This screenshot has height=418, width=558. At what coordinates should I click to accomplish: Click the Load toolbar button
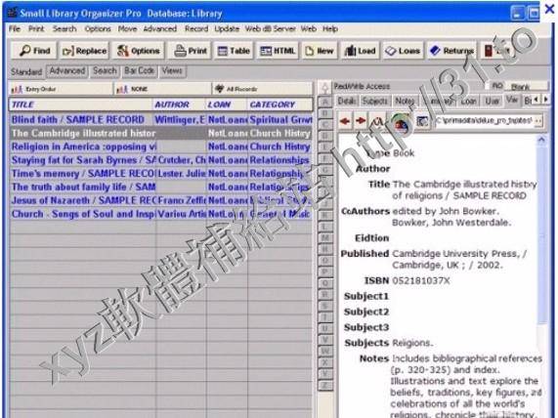(x=360, y=51)
